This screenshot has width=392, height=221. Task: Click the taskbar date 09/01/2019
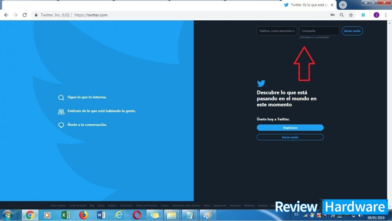376,218
